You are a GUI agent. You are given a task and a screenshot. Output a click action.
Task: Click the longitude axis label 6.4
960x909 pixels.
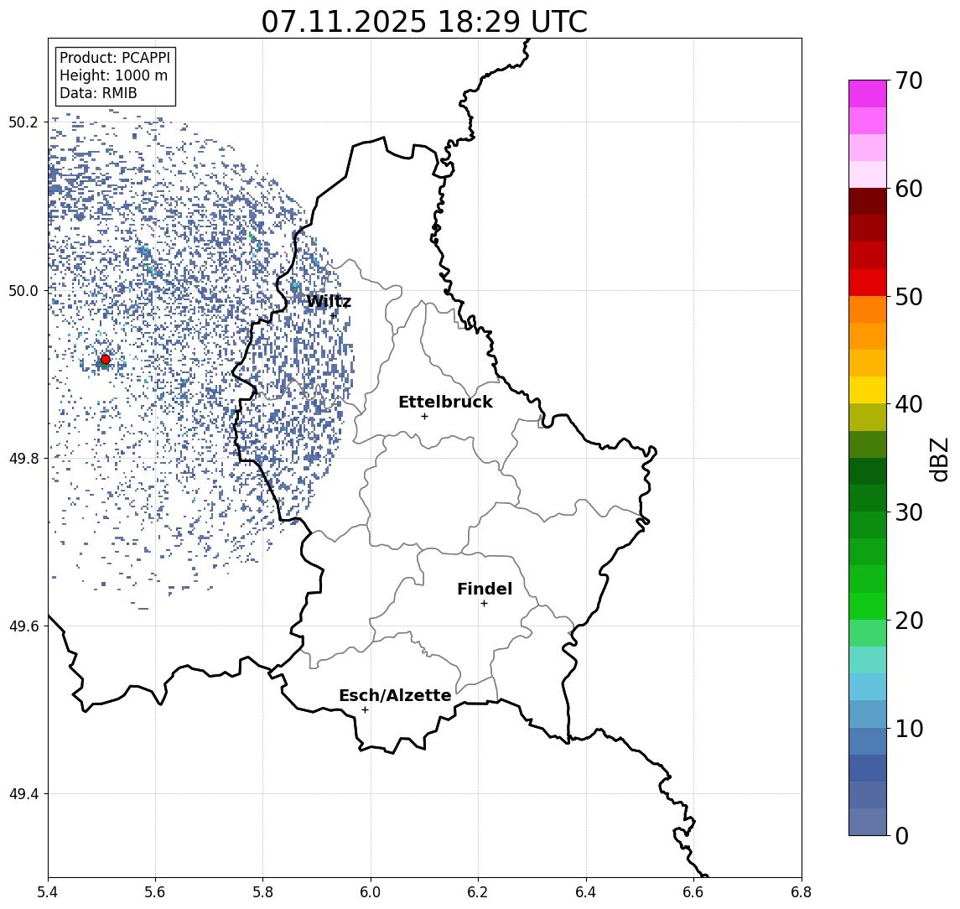point(586,892)
